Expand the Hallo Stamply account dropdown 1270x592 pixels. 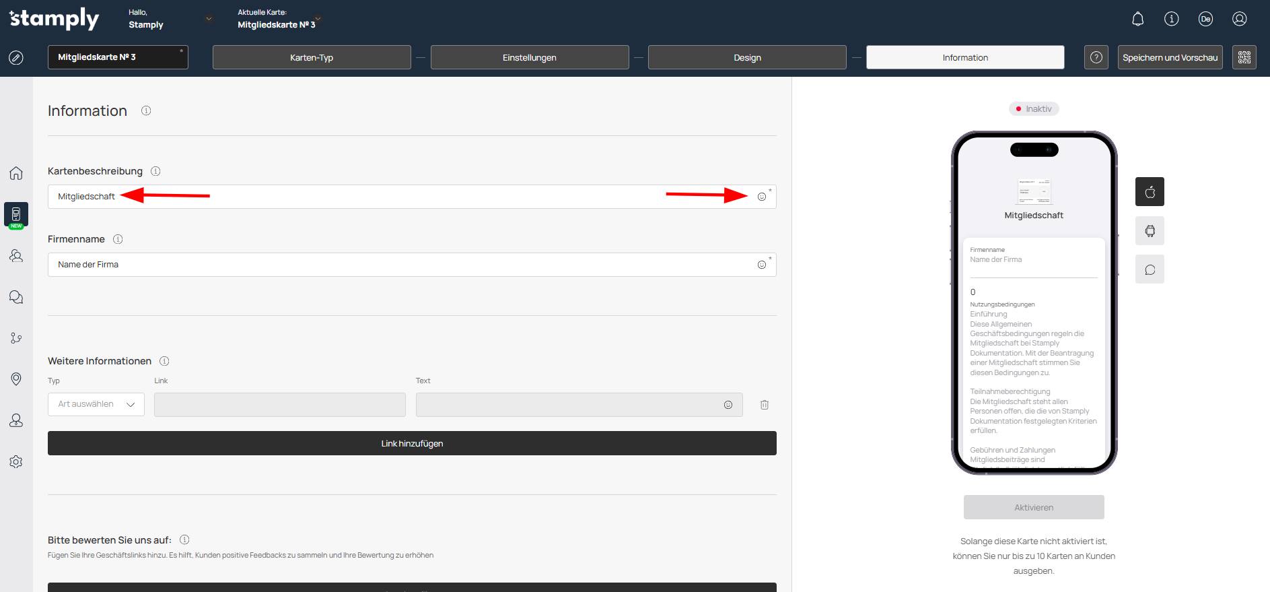(209, 19)
